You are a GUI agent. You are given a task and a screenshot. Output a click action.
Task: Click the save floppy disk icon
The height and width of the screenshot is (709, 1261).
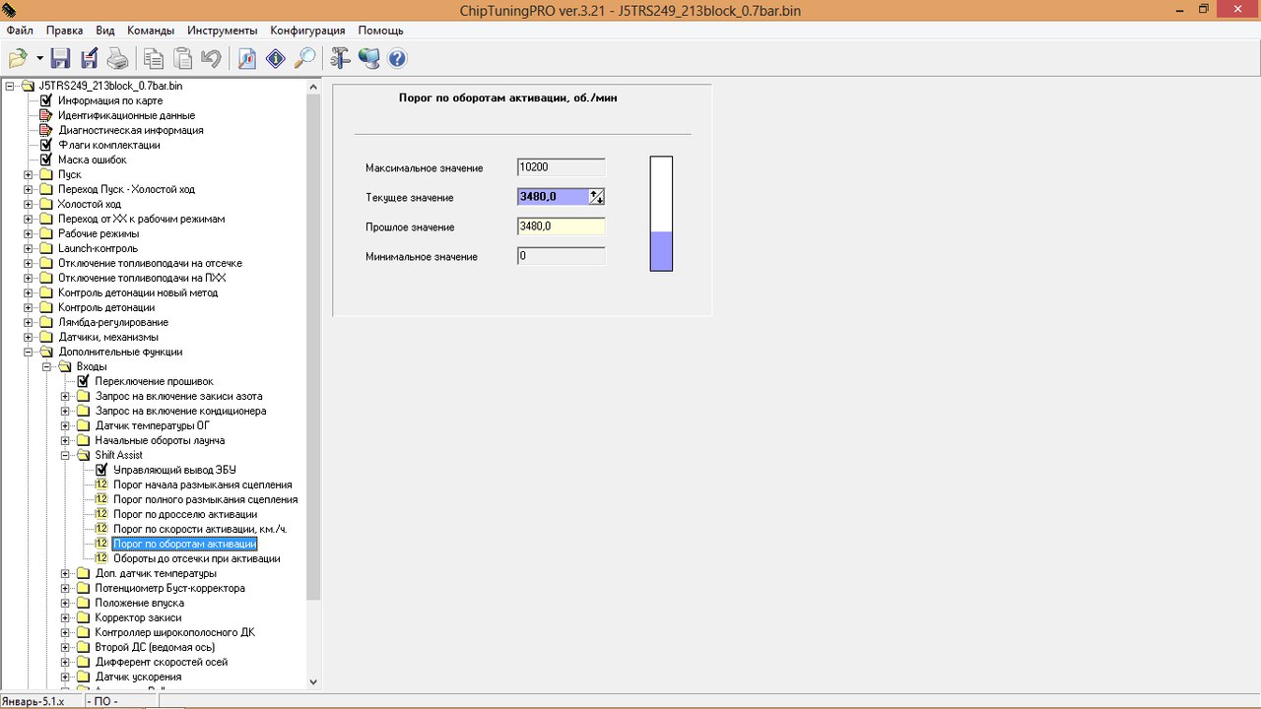[61, 59]
